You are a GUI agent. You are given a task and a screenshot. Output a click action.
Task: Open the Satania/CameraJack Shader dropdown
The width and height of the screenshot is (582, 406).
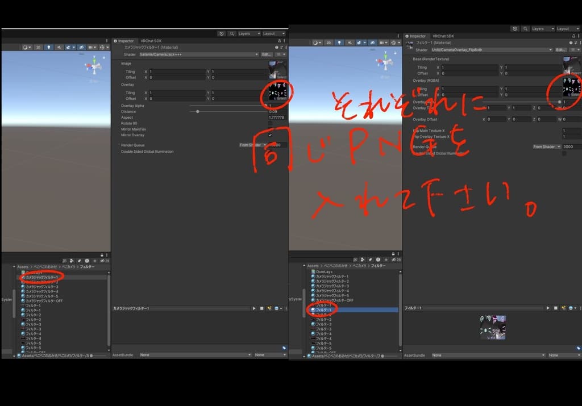click(x=199, y=54)
